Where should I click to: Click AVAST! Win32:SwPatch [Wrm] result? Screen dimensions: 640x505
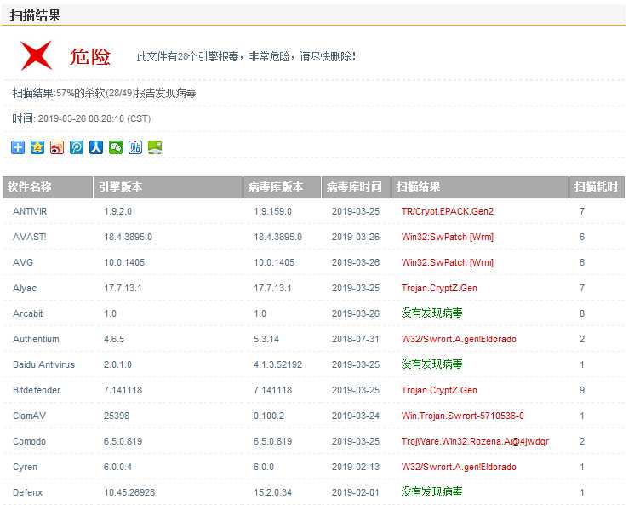[448, 237]
